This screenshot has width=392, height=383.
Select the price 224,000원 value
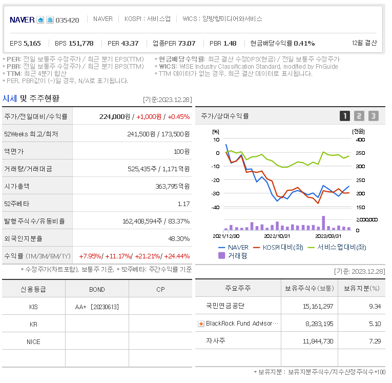(x=114, y=117)
